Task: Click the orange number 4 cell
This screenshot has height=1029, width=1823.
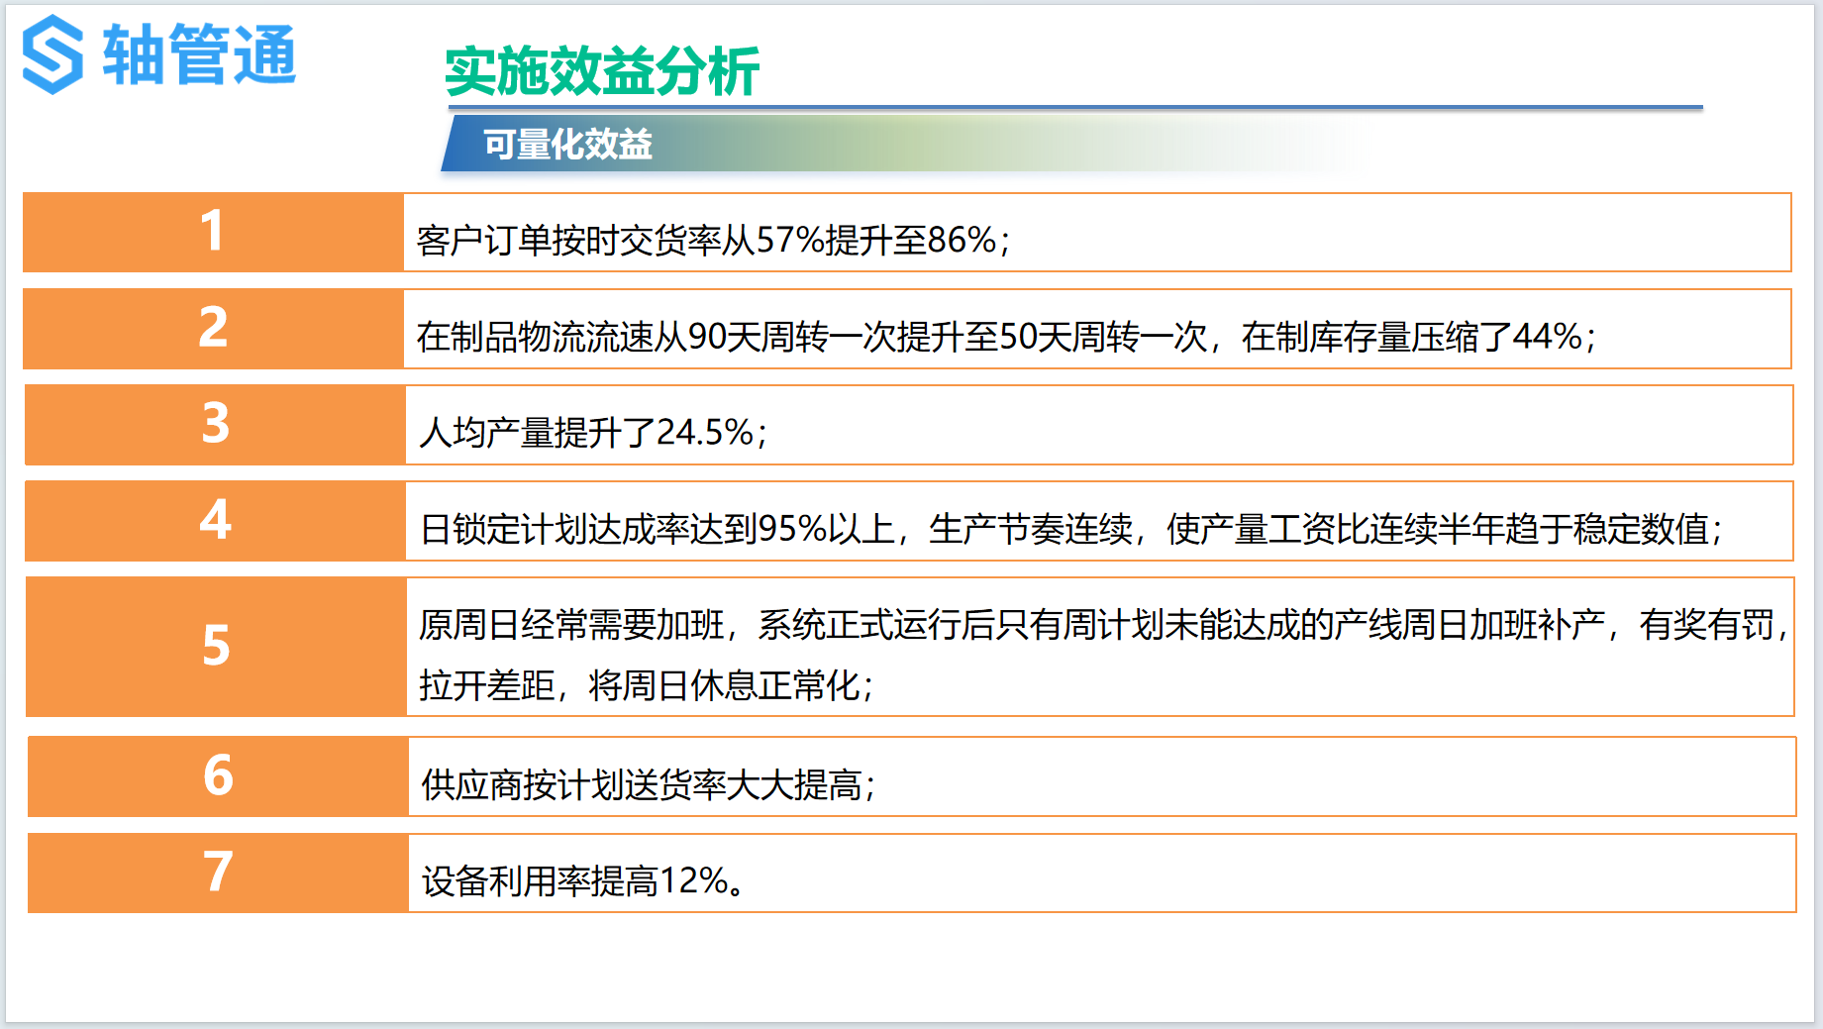Action: click(x=215, y=521)
